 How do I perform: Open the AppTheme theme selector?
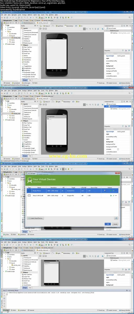pos(59,26)
